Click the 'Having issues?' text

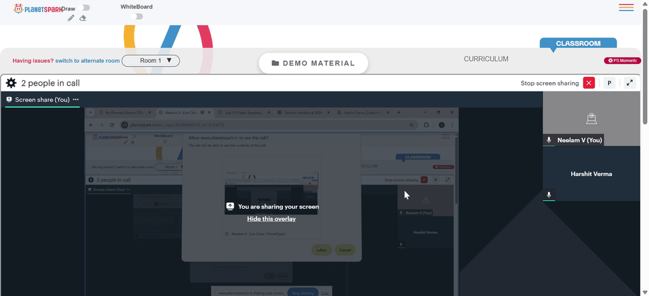(33, 61)
